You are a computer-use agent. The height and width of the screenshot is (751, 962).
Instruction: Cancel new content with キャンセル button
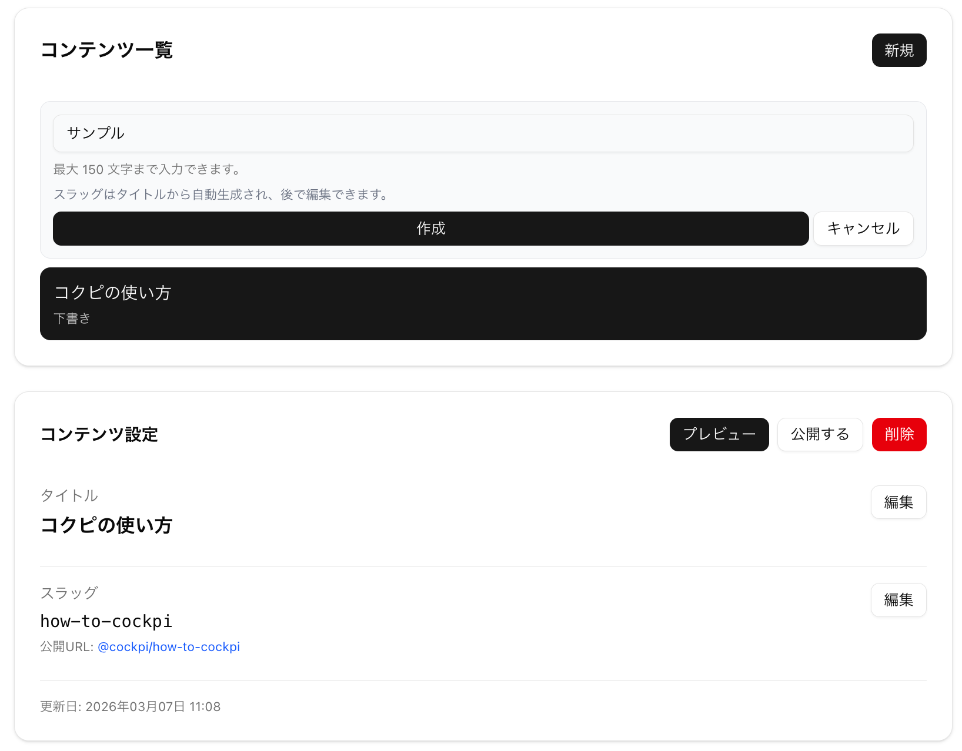(x=863, y=229)
